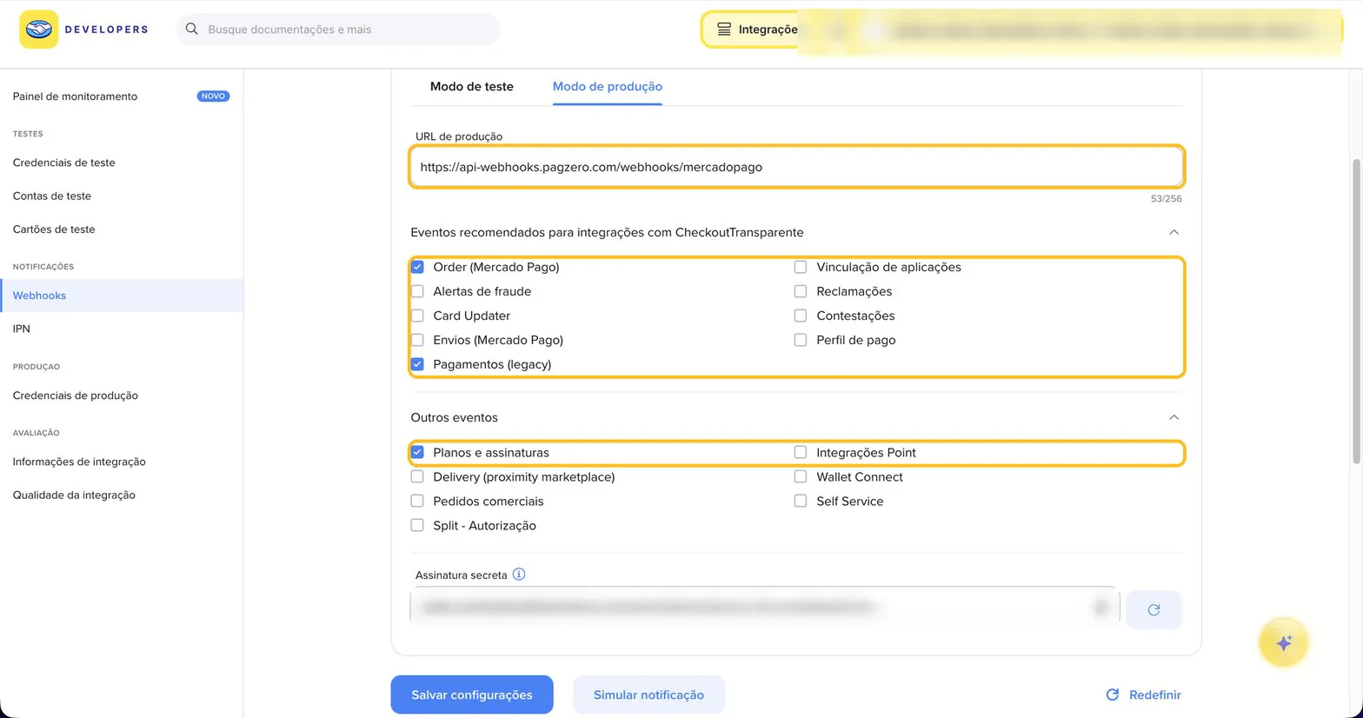Viewport: 1363px width, 718px height.
Task: Open the sparkle AI assistant button
Action: [x=1283, y=642]
